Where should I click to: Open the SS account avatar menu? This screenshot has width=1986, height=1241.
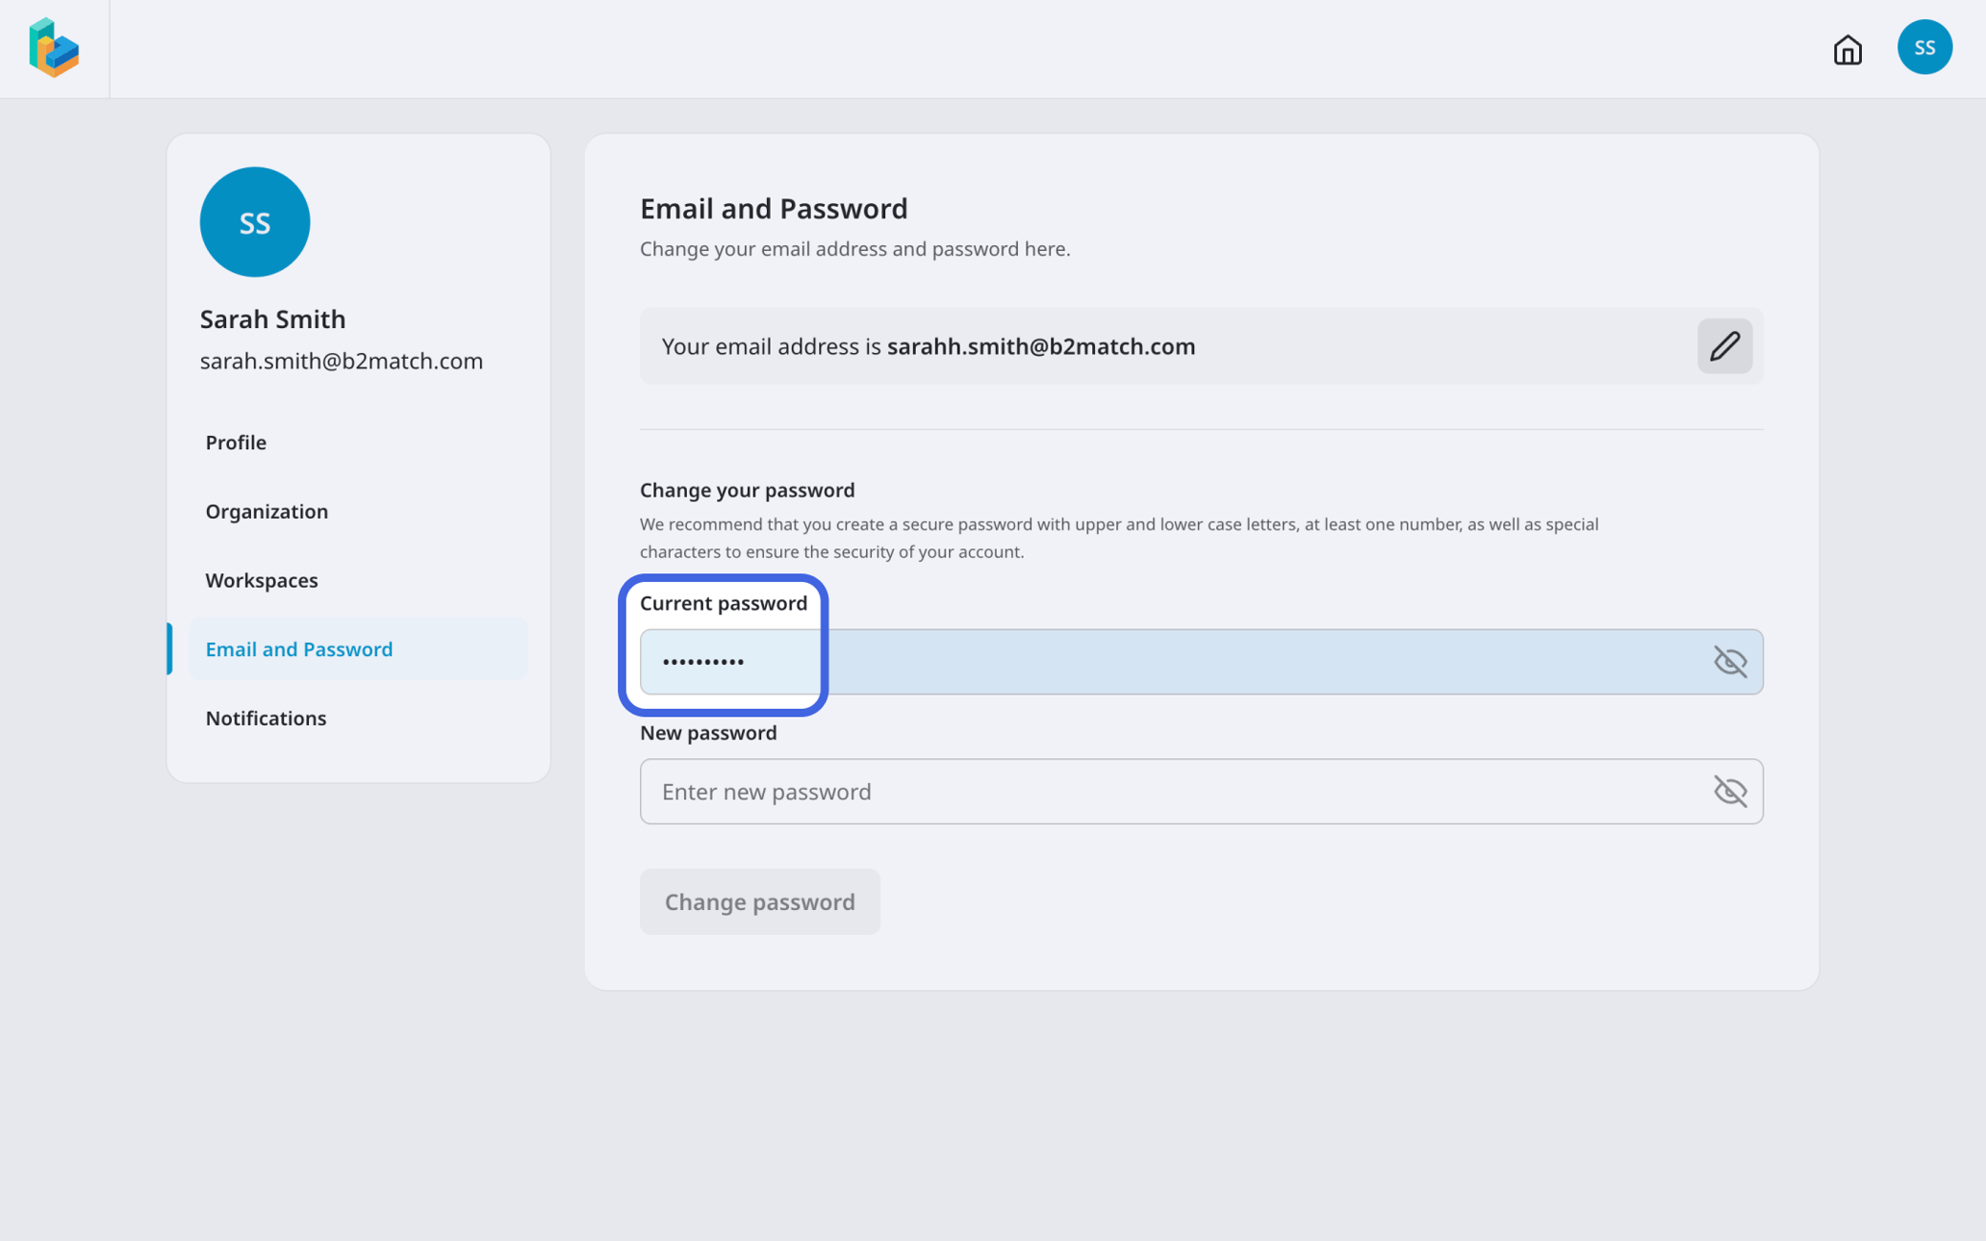[1924, 46]
